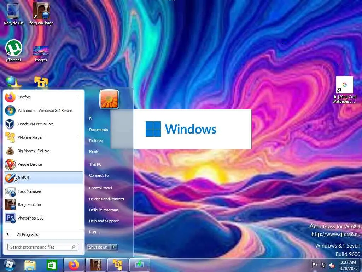This screenshot has height=272, width=362.
Task: Select Cool Wallpapers desktop shortcut
Action: (x=344, y=90)
